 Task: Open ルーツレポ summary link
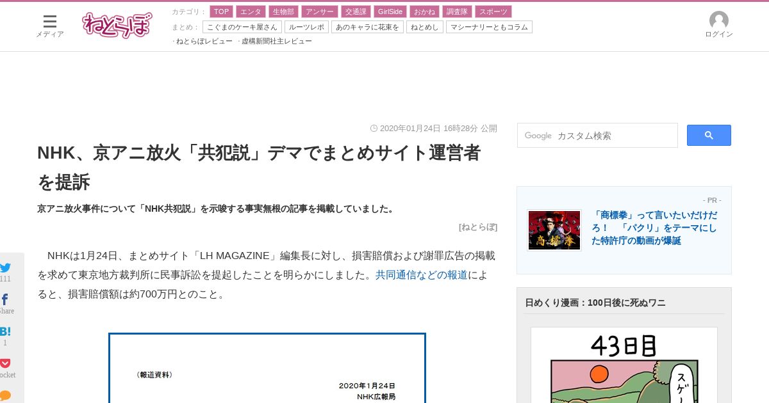(306, 27)
